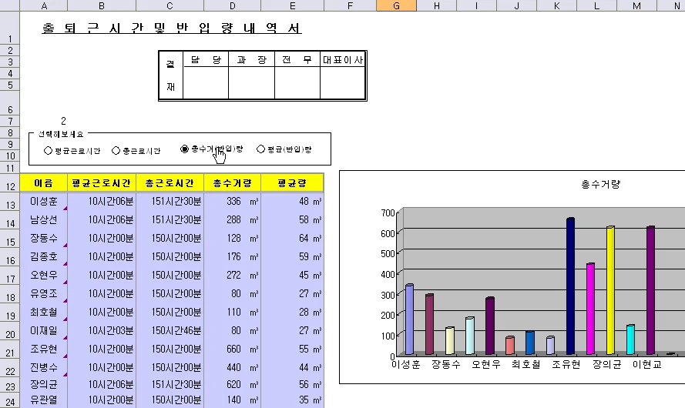Click the 전무 approval header cell
The image size is (685, 408).
[x=297, y=60]
